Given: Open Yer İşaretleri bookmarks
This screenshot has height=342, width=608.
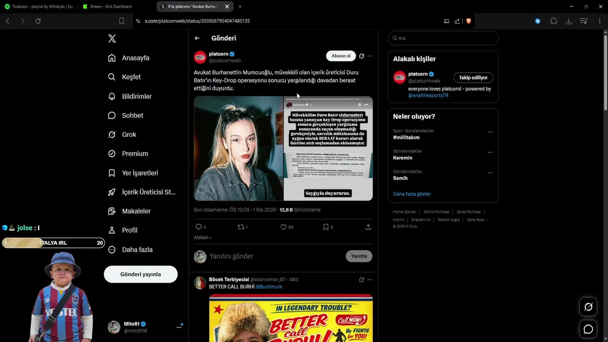Looking at the screenshot, I should [x=133, y=173].
